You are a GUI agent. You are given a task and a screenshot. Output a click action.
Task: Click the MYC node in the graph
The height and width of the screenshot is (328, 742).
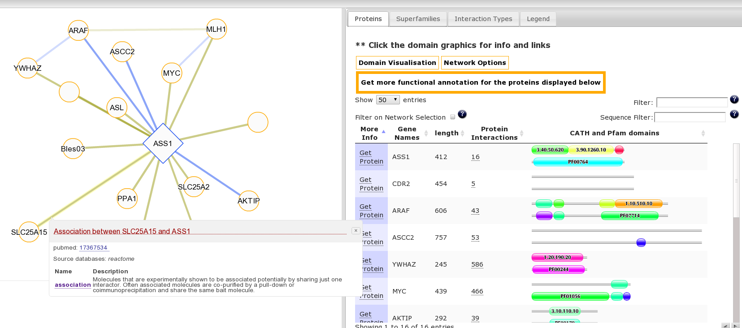coord(172,73)
